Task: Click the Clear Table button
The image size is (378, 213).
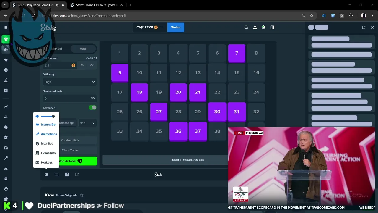Action: [x=70, y=150]
